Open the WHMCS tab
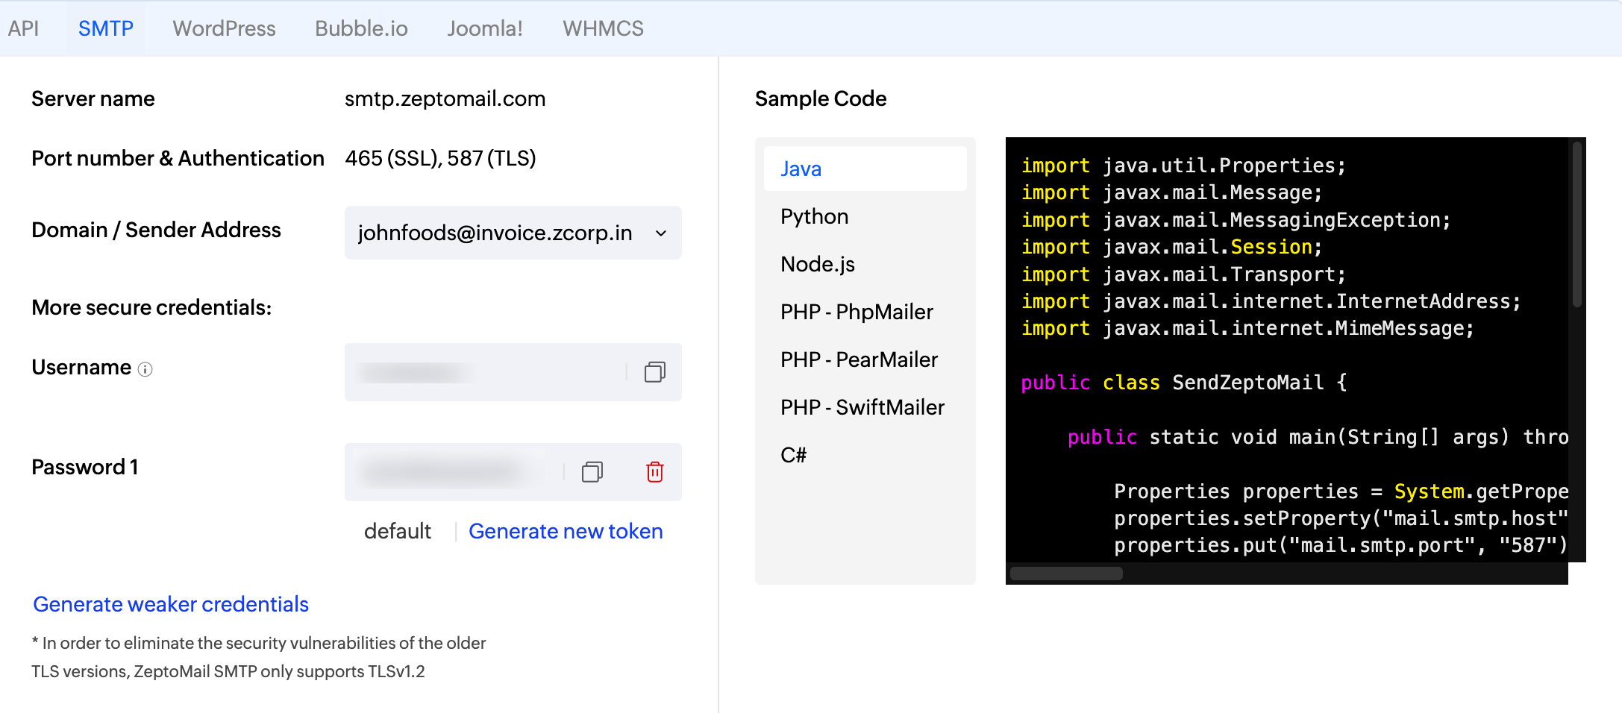Image resolution: width=1622 pixels, height=713 pixels. tap(603, 28)
